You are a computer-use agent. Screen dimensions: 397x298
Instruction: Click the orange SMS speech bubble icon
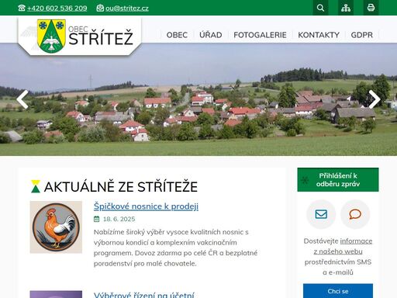(x=355, y=214)
